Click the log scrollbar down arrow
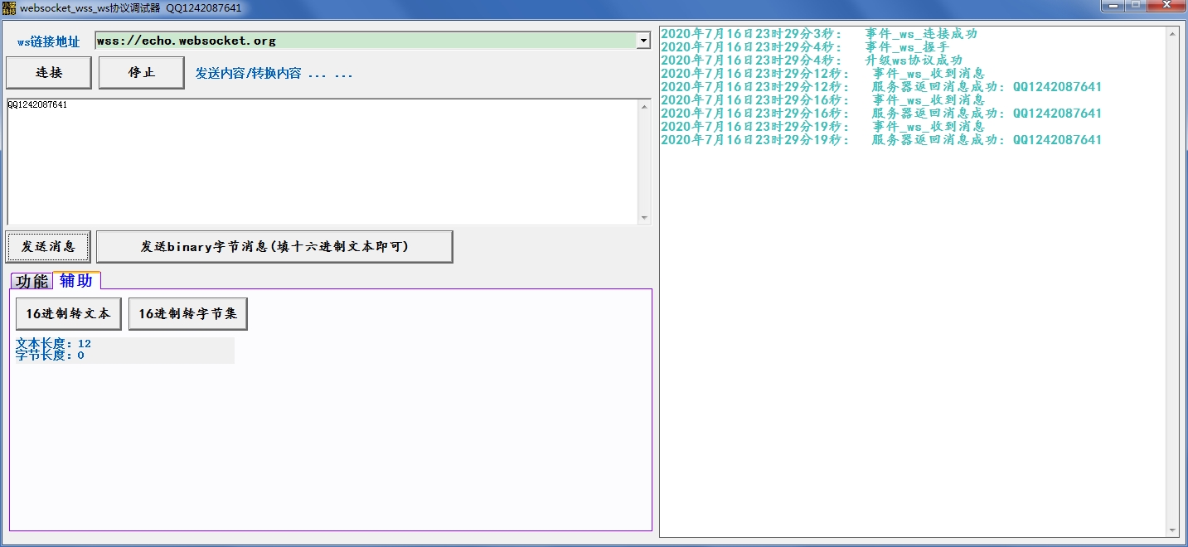Image resolution: width=1188 pixels, height=547 pixels. (1174, 530)
